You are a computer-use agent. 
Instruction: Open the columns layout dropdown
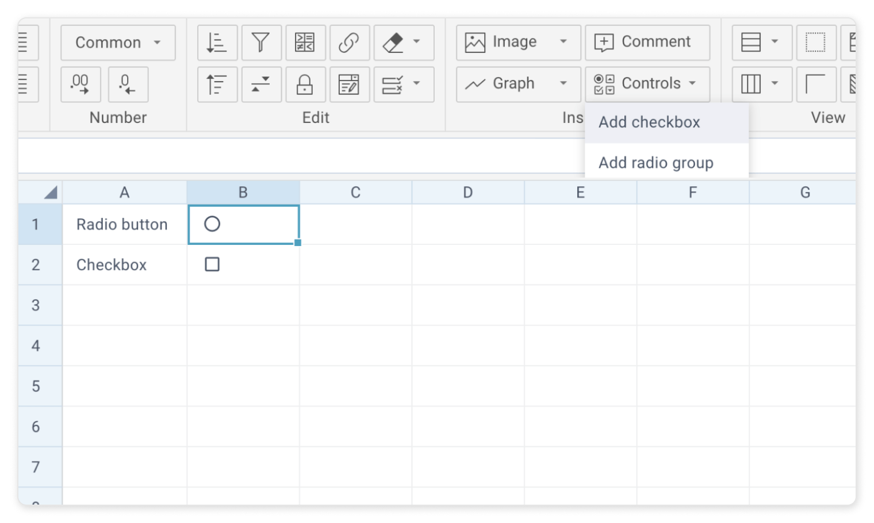pos(762,84)
